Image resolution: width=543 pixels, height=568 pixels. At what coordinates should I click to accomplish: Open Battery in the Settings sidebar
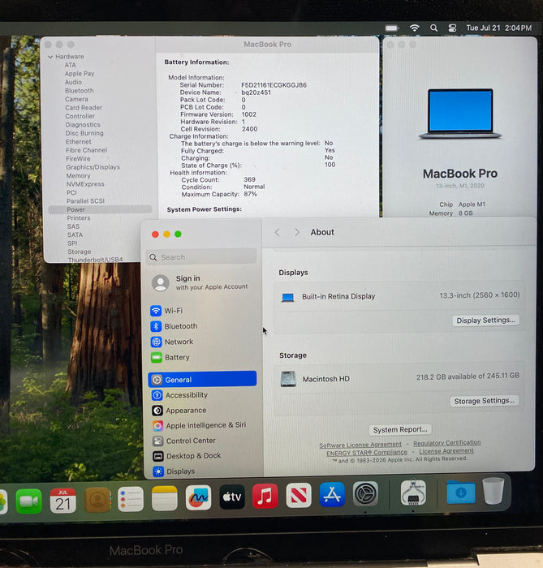[x=202, y=358]
